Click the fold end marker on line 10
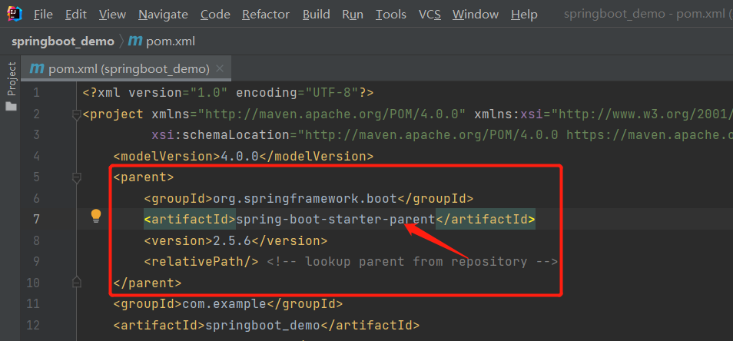Viewport: 733px width, 341px height. (77, 283)
